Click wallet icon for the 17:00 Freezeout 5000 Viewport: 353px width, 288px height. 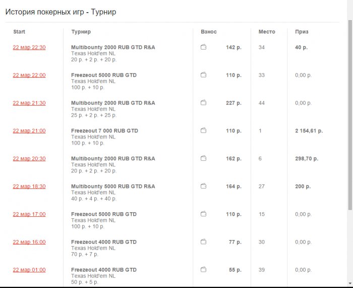pos(204,214)
